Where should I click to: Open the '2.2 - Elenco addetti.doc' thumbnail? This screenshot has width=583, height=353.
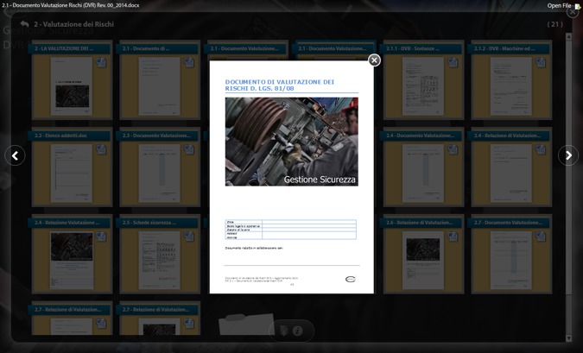pyautogui.click(x=72, y=173)
